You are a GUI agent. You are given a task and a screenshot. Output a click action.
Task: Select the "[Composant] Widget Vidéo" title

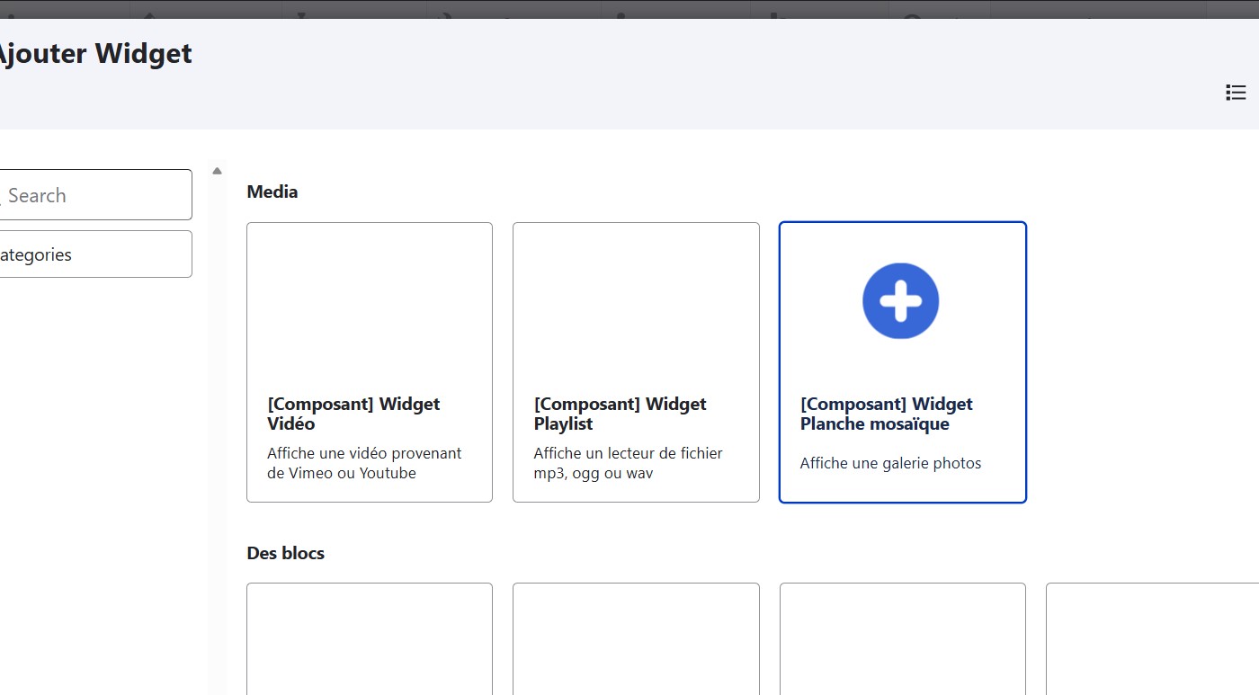[353, 414]
